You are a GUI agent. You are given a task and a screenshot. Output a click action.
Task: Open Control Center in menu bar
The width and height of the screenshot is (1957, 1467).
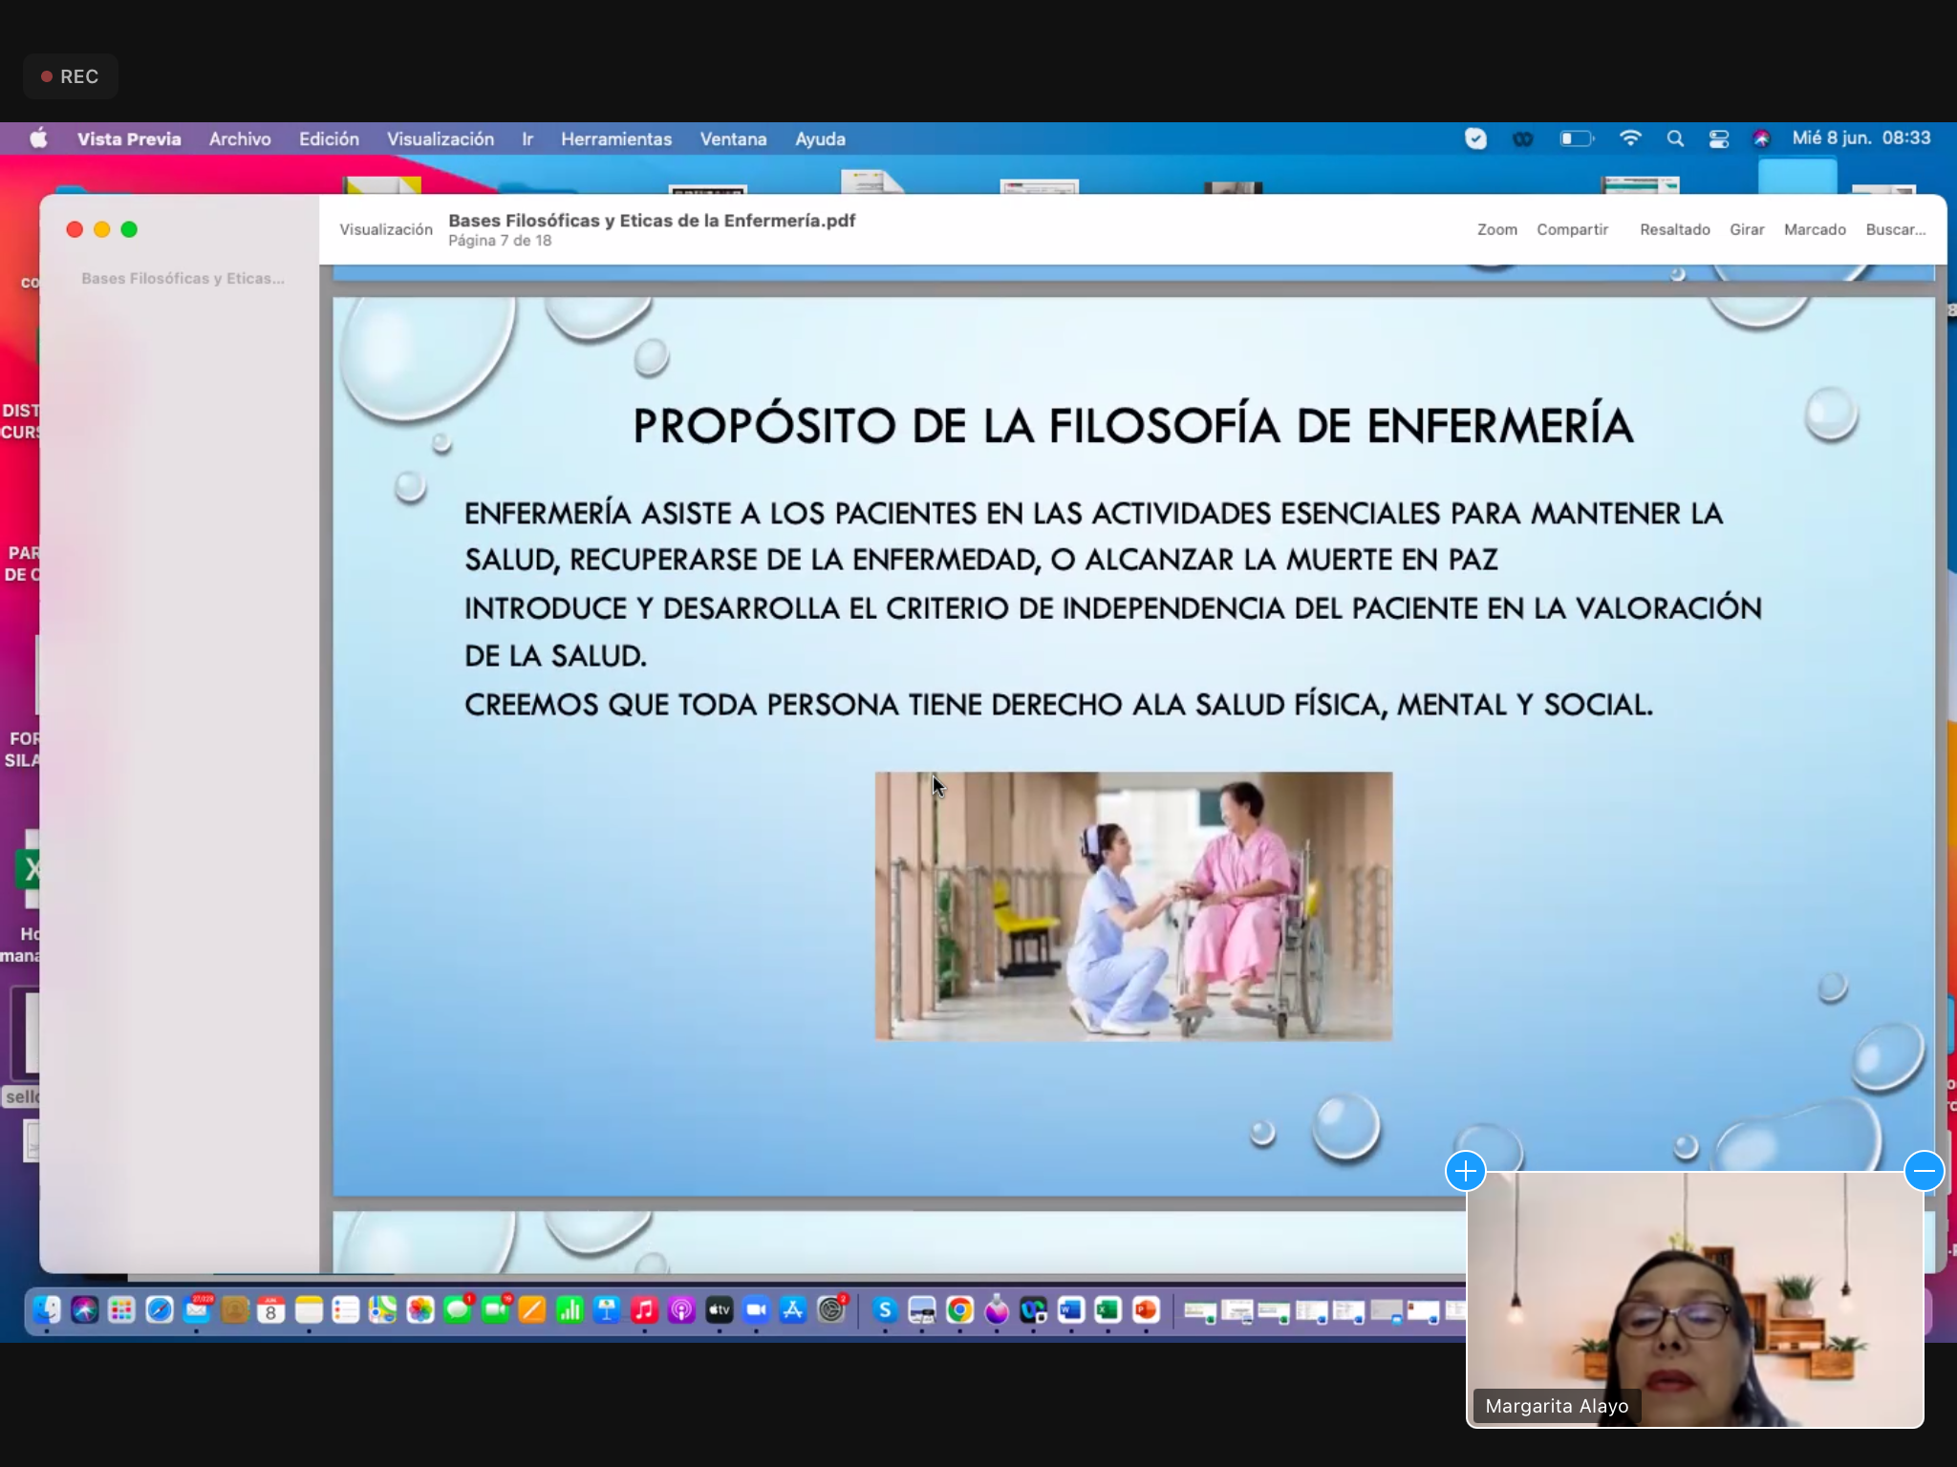pos(1719,139)
